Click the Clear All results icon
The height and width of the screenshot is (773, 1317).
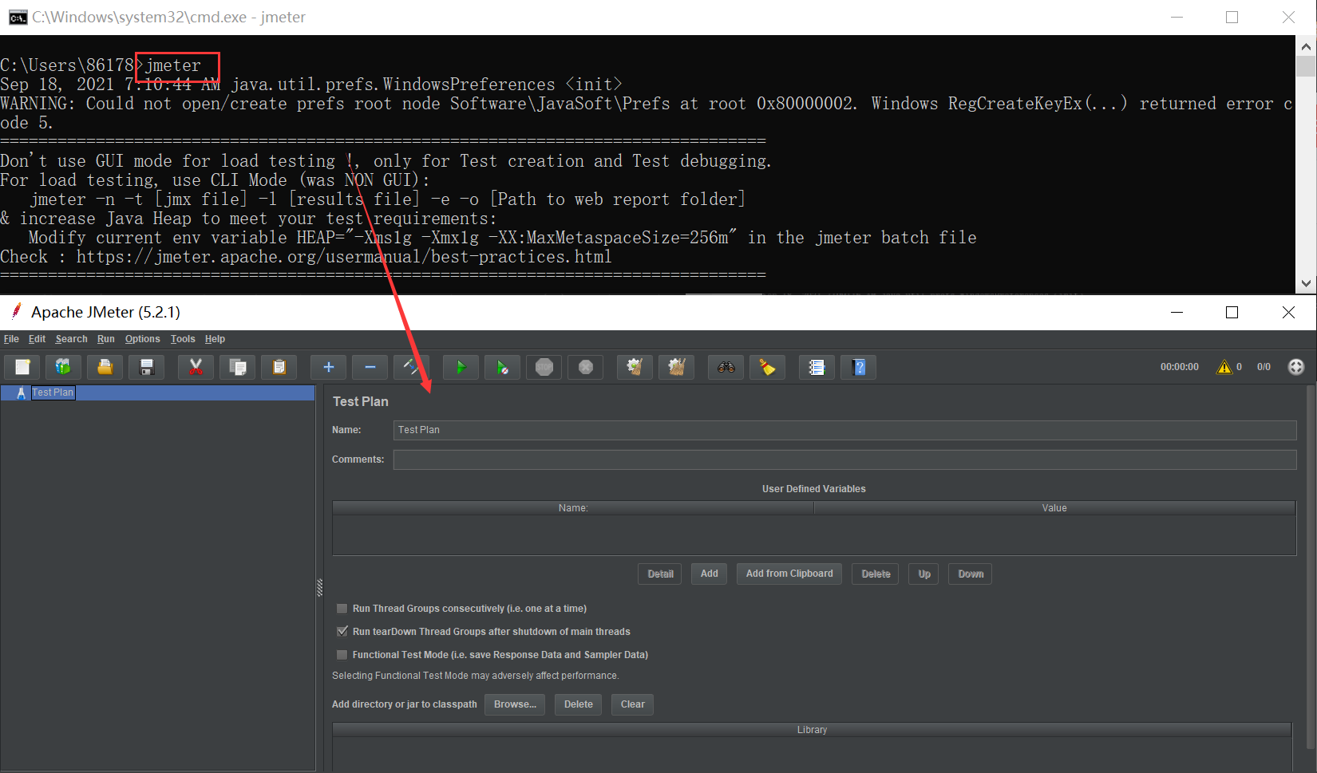tap(676, 367)
